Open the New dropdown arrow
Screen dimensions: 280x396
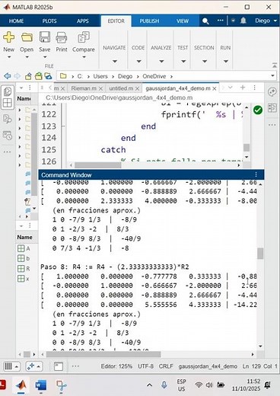click(x=8, y=57)
